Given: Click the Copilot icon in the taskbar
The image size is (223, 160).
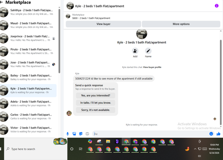Looking at the screenshot, I should (90, 141).
